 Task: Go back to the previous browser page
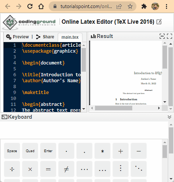coord(8,6)
